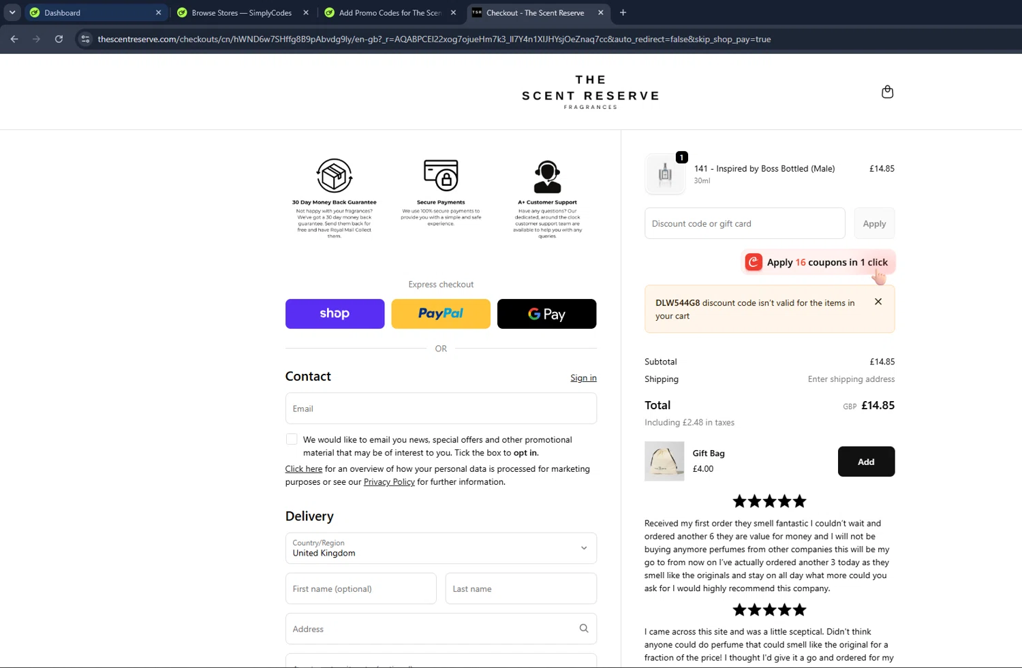This screenshot has height=668, width=1022.
Task: Focus the Address field
Action: pyautogui.click(x=441, y=629)
